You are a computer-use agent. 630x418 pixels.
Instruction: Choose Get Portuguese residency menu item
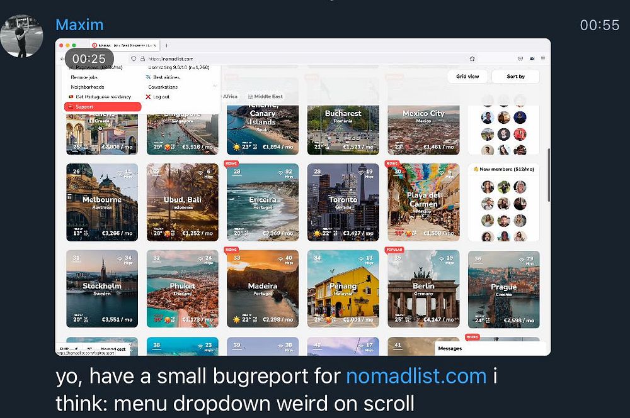click(x=100, y=97)
